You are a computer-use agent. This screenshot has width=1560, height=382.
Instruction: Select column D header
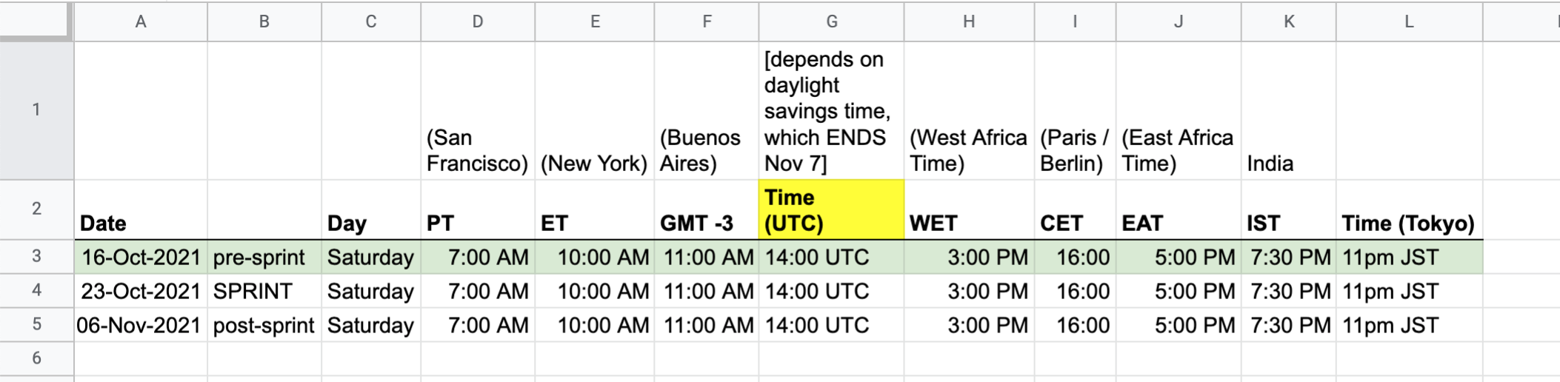click(478, 21)
